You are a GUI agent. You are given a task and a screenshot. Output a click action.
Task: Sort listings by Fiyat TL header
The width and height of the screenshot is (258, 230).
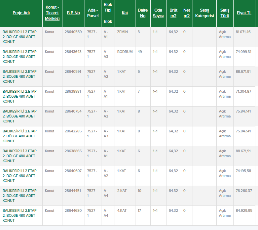(x=244, y=13)
